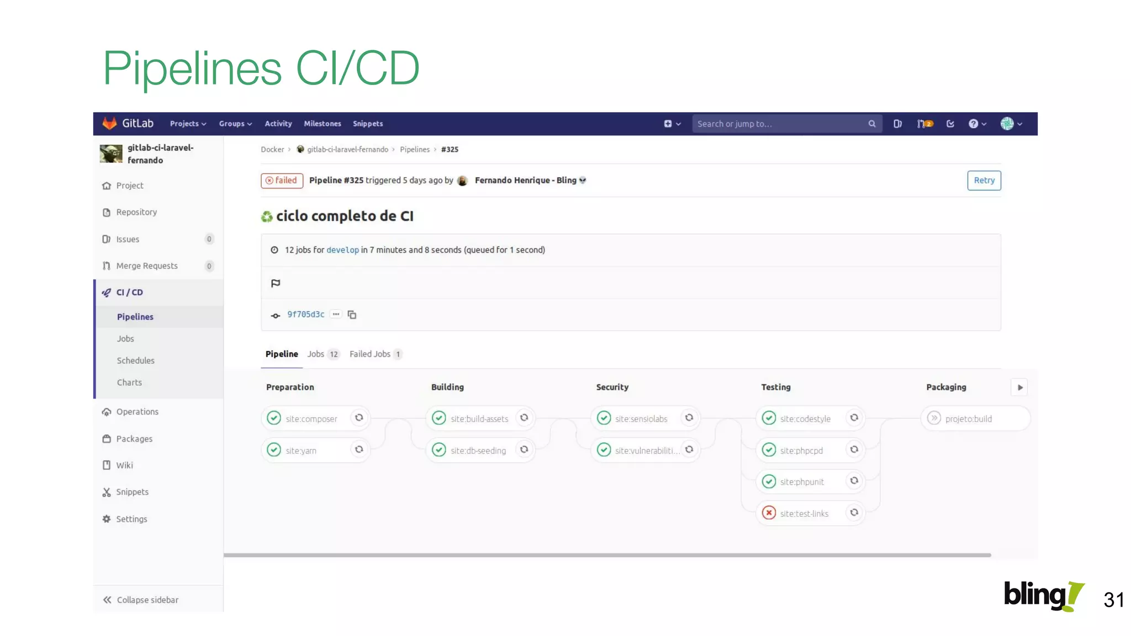
Task: Open Project in the sidebar
Action: click(129, 185)
